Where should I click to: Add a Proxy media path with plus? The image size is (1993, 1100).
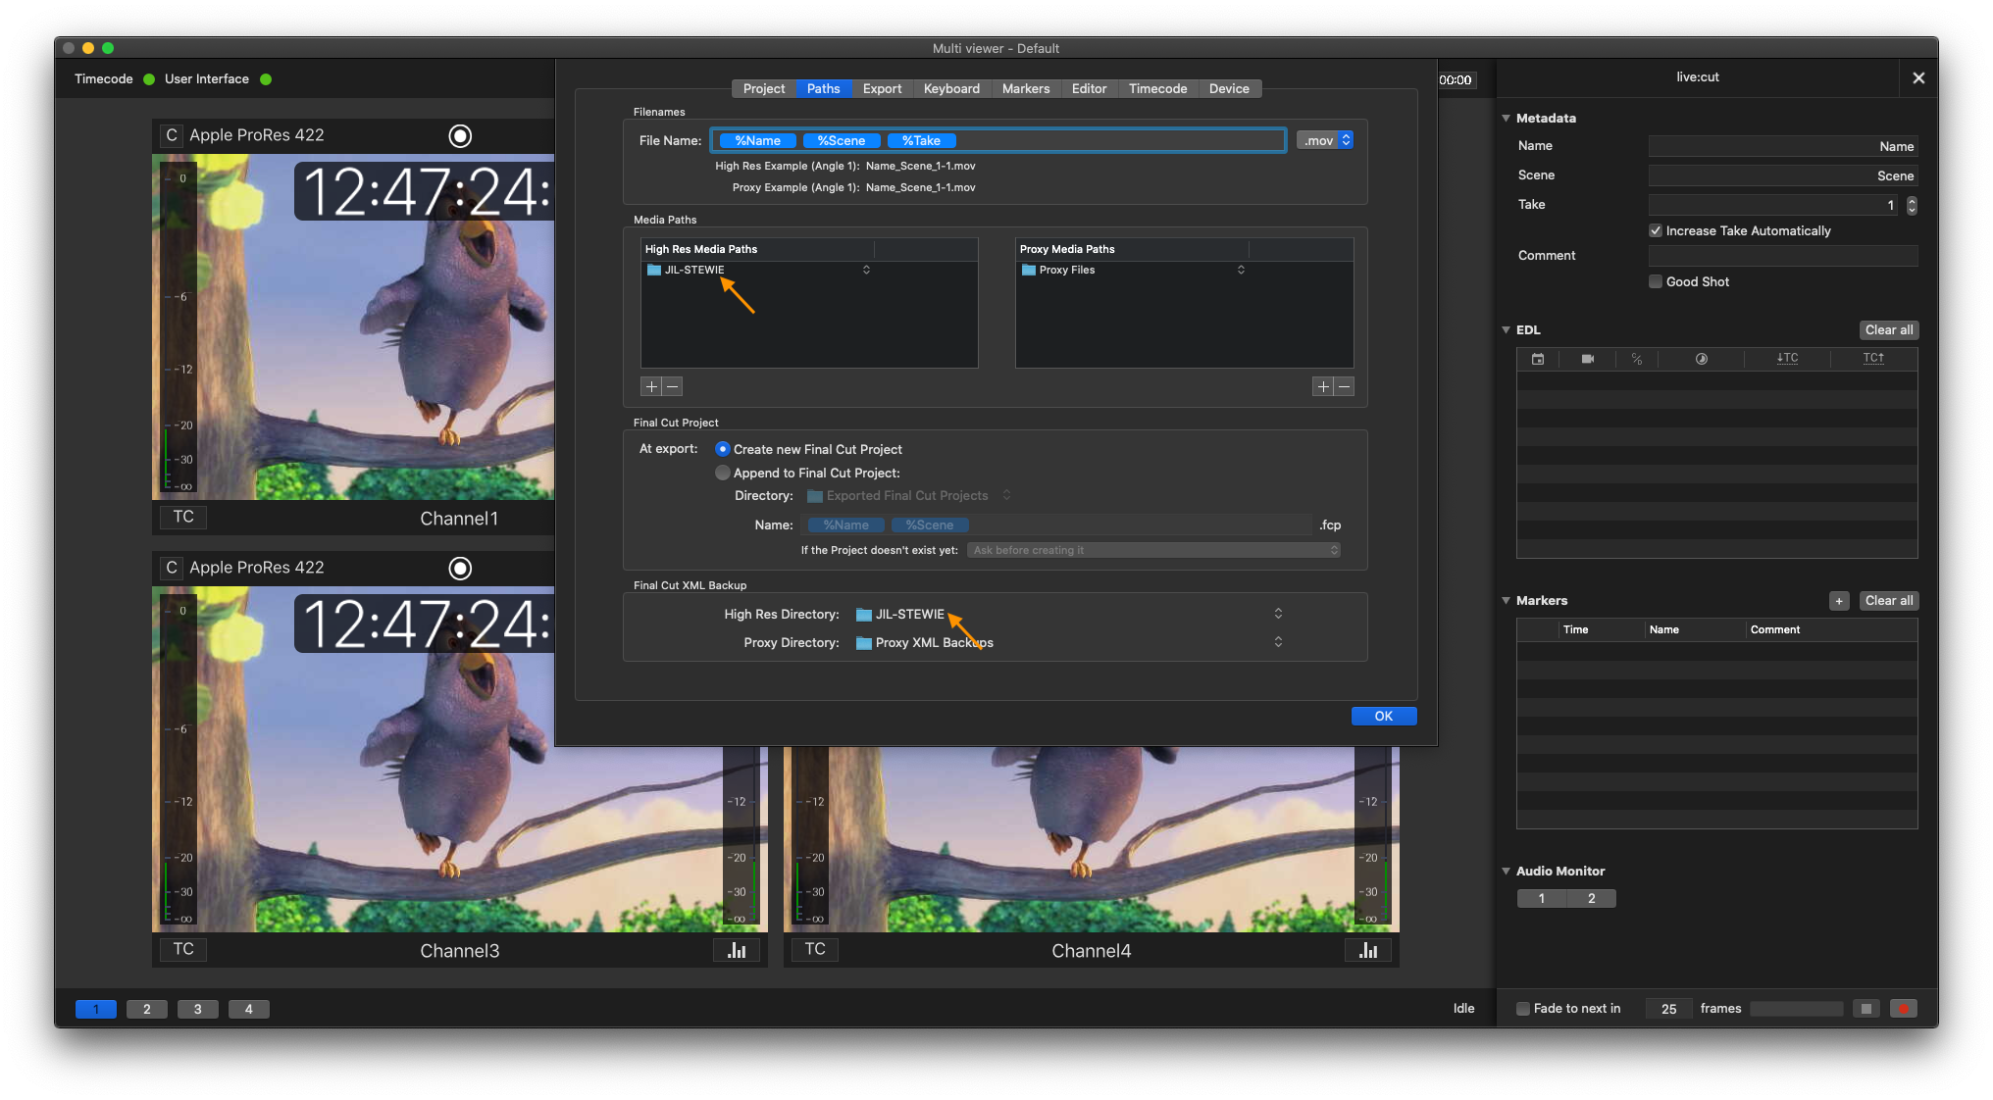1323,386
